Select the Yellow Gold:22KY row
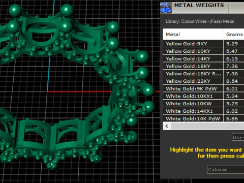The height and width of the screenshot is (183, 244). 203,81
